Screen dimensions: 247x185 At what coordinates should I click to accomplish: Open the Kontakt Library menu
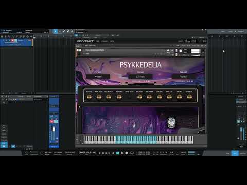pos(104,41)
